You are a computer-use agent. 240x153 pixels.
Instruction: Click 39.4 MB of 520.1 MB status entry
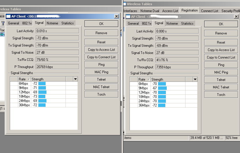pyautogui.click(x=207, y=138)
